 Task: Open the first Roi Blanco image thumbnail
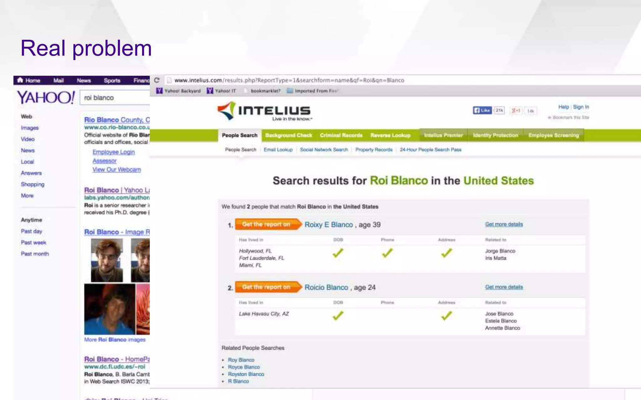click(107, 260)
